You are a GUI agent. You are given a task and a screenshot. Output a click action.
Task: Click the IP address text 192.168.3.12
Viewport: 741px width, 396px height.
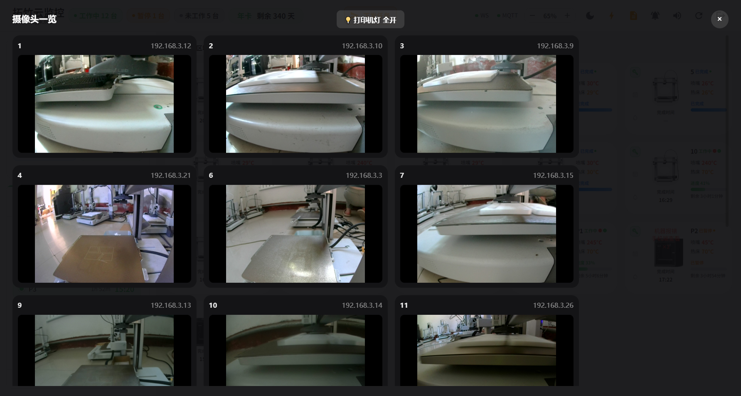tap(171, 46)
